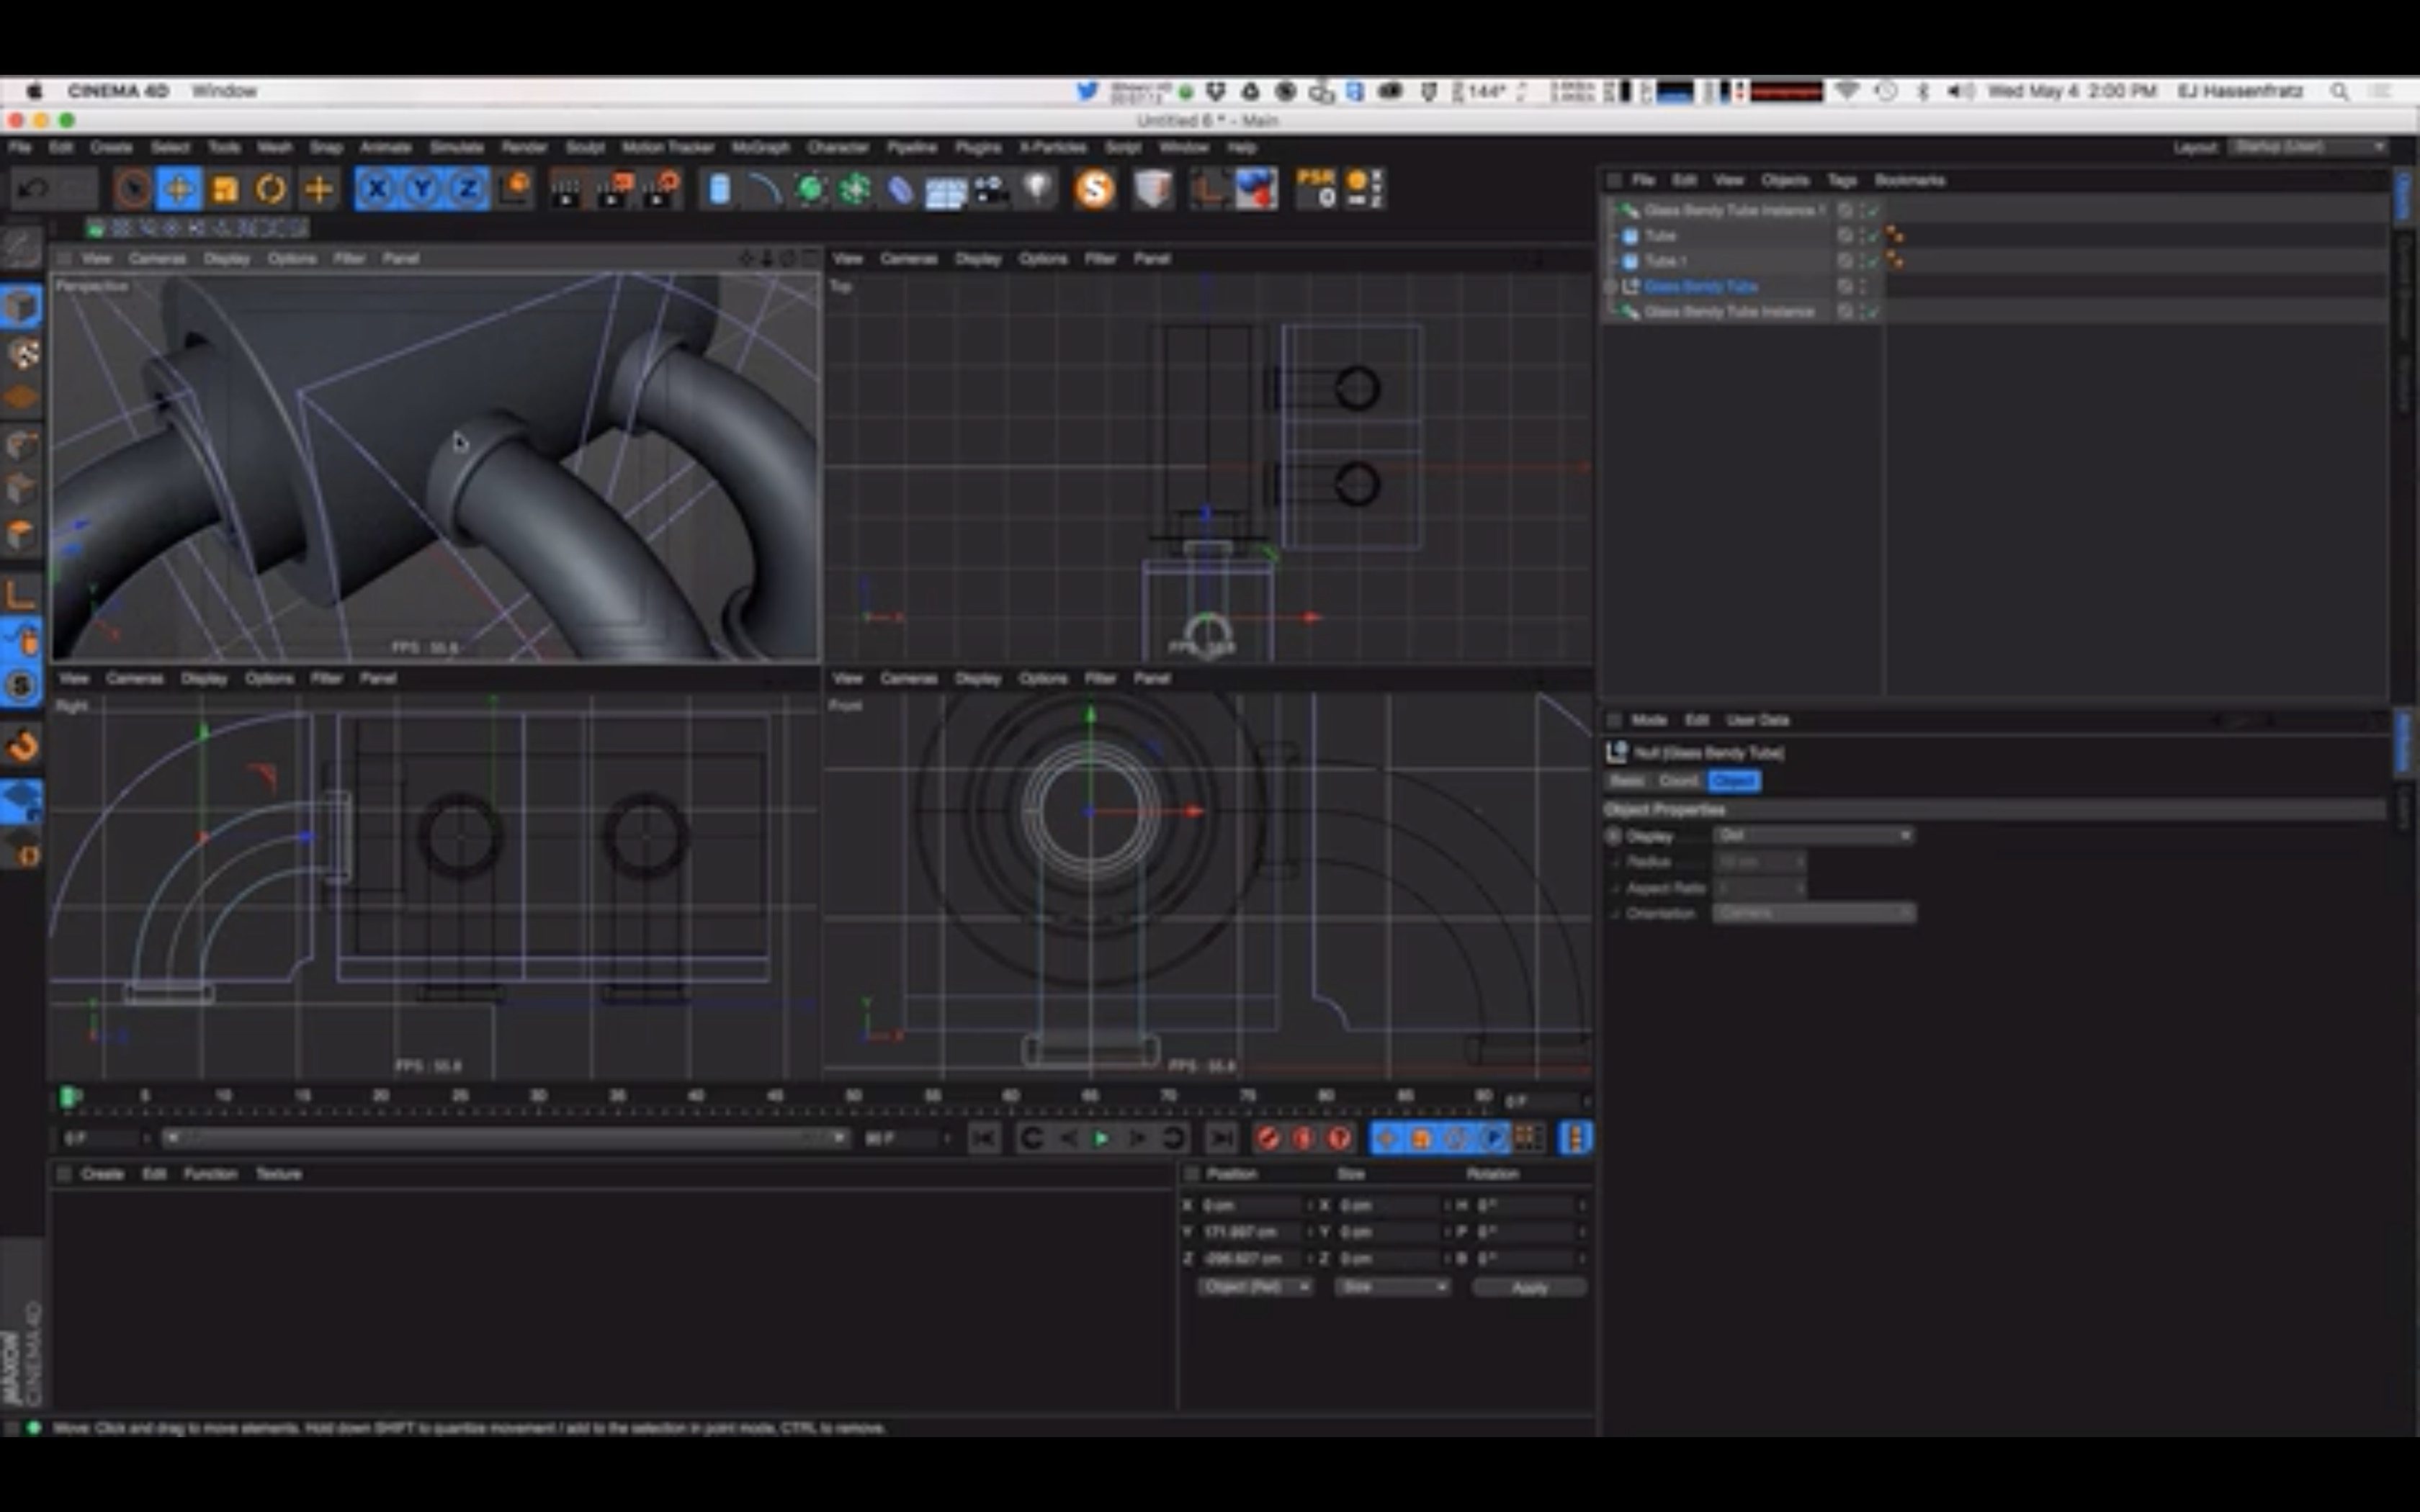Toggle the Y axis lock

[422, 189]
